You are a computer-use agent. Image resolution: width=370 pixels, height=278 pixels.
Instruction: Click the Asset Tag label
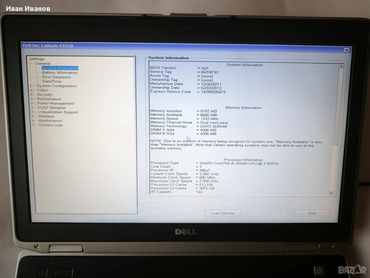159,76
